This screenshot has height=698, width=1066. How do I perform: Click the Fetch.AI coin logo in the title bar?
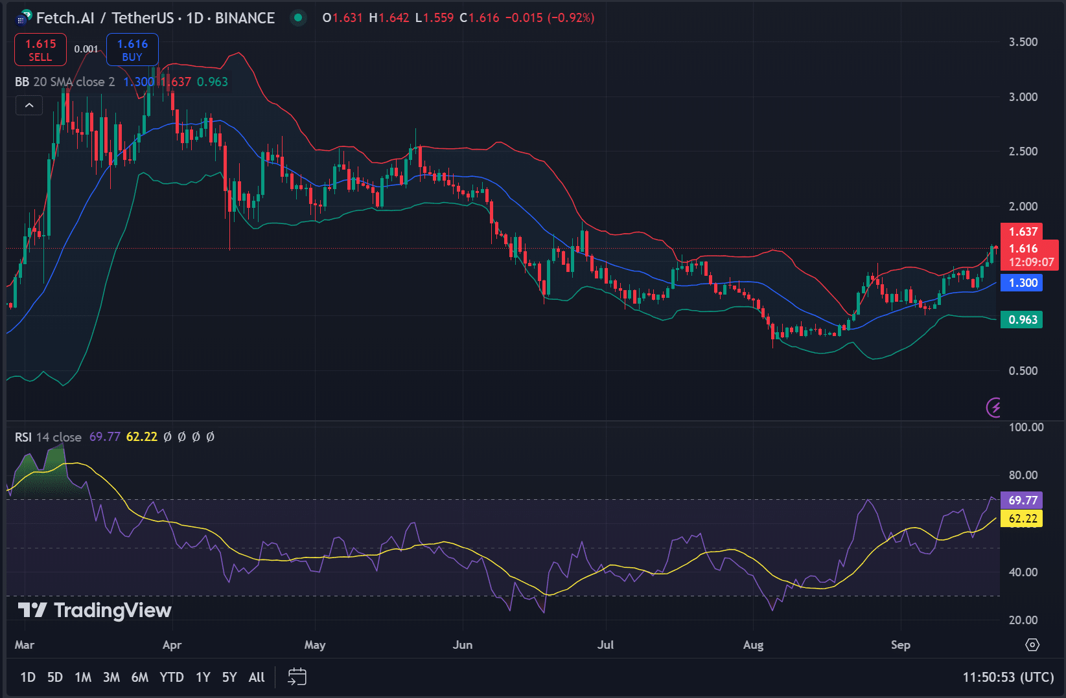click(x=22, y=17)
